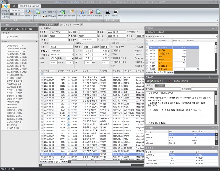Image resolution: width=220 pixels, height=171 pixels.
Task: Open 검사결과 입력 - 리스트 menu item
Action: [15, 51]
